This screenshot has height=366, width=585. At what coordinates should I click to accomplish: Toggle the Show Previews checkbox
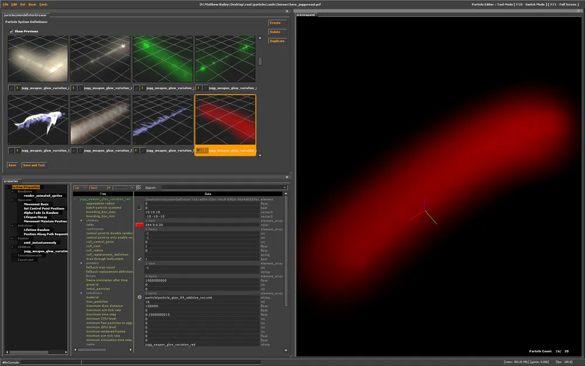pyautogui.click(x=11, y=31)
